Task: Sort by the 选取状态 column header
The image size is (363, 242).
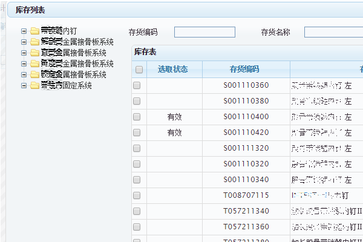Action: pos(175,69)
